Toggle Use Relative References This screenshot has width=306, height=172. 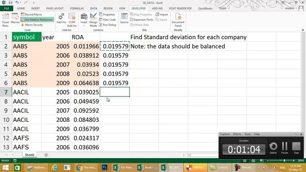point(37,20)
